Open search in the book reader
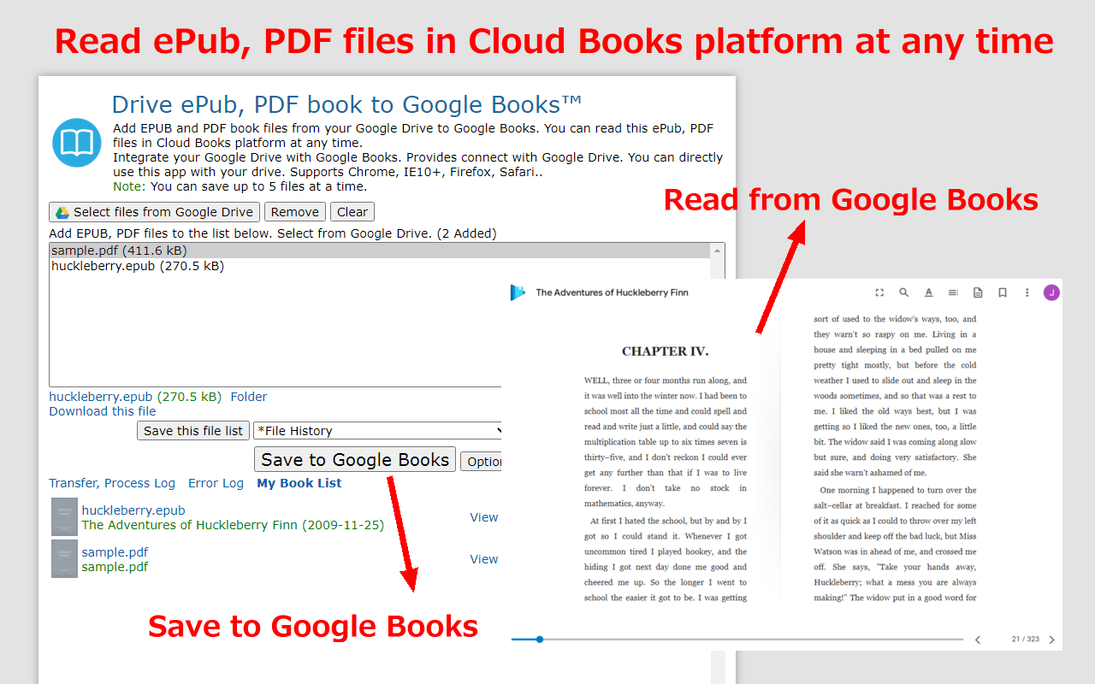Viewport: 1095px width, 684px height. [x=903, y=292]
